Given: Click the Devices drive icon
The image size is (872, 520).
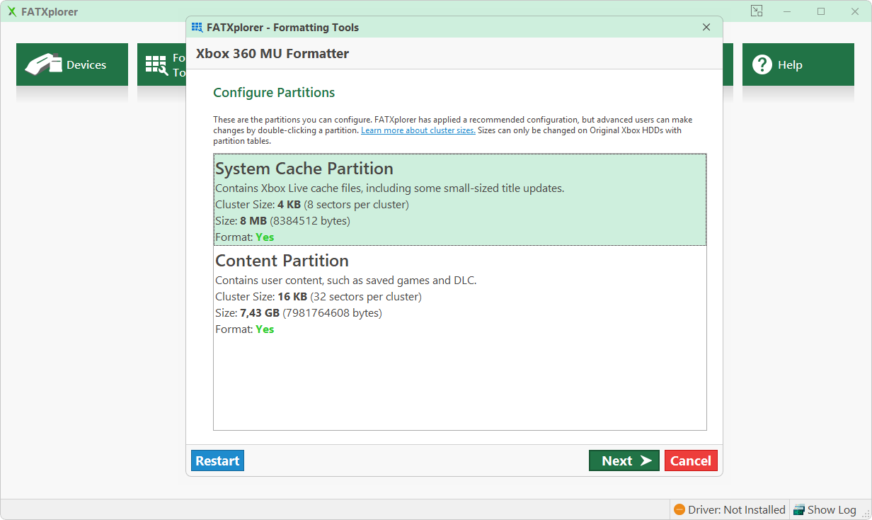Looking at the screenshot, I should click(43, 64).
